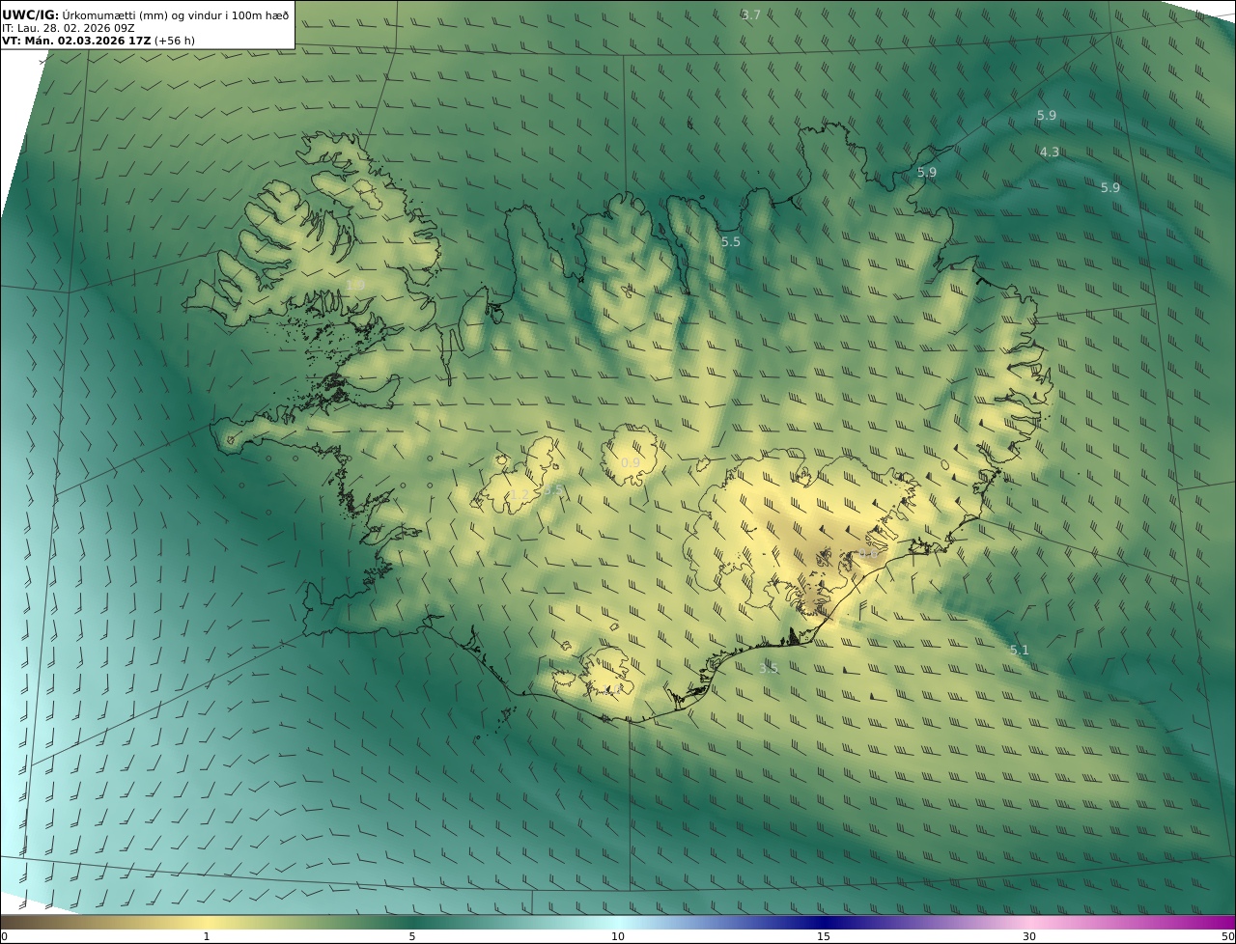This screenshot has height=944, width=1236.
Task: Click the 3.7 value label on the map
Action: click(750, 14)
